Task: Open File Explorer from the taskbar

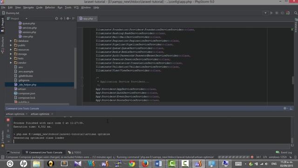Action: 37,164
